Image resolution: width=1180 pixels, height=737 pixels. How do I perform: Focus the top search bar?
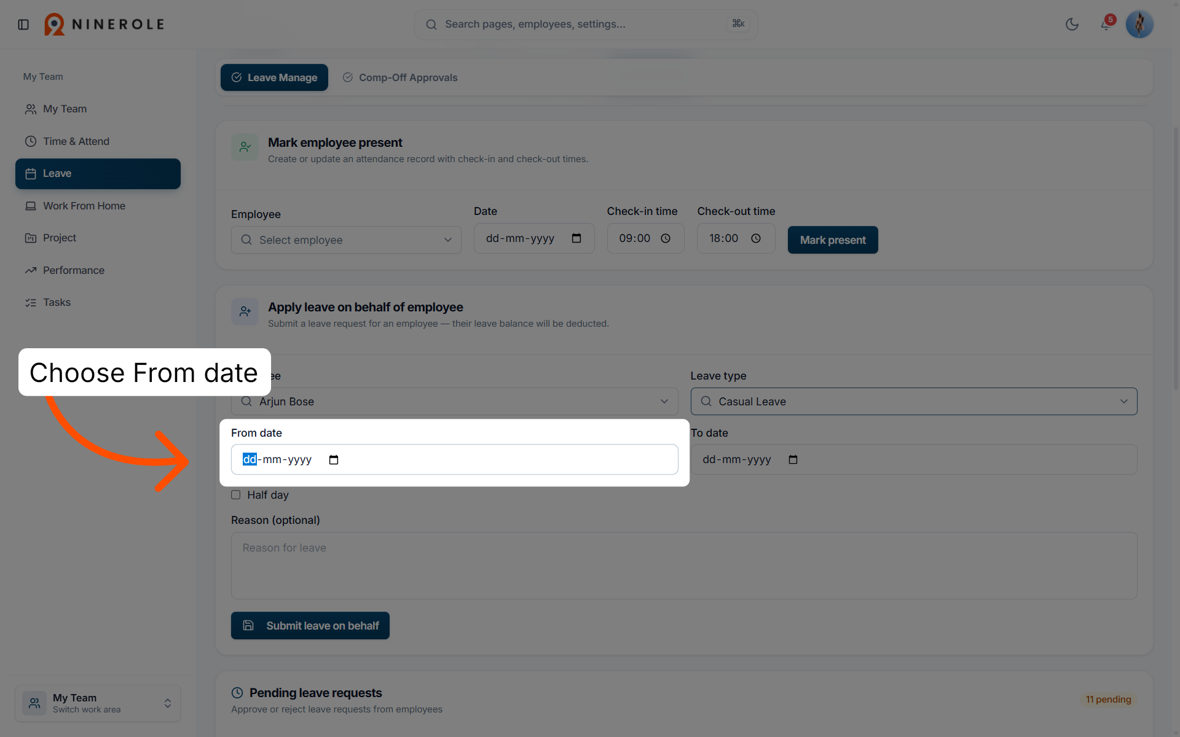pos(586,25)
